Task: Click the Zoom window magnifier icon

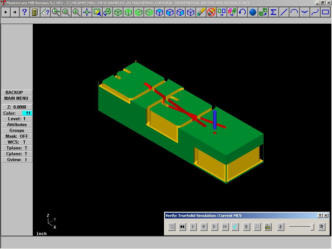Action: click(x=56, y=12)
